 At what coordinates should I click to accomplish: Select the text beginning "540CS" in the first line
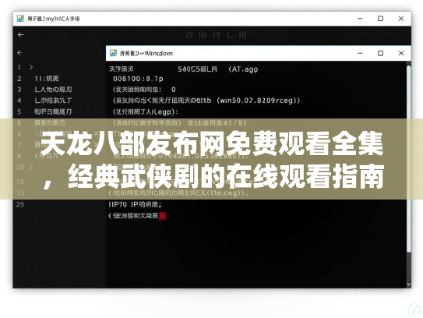coord(197,69)
